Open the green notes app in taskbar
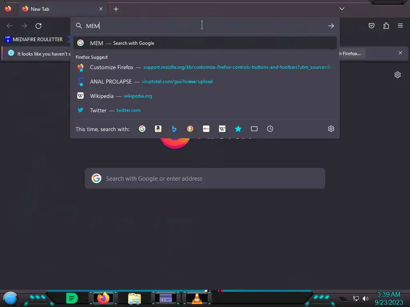 pyautogui.click(x=72, y=298)
